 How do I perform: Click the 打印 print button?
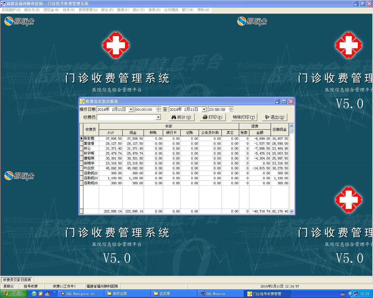212,117
